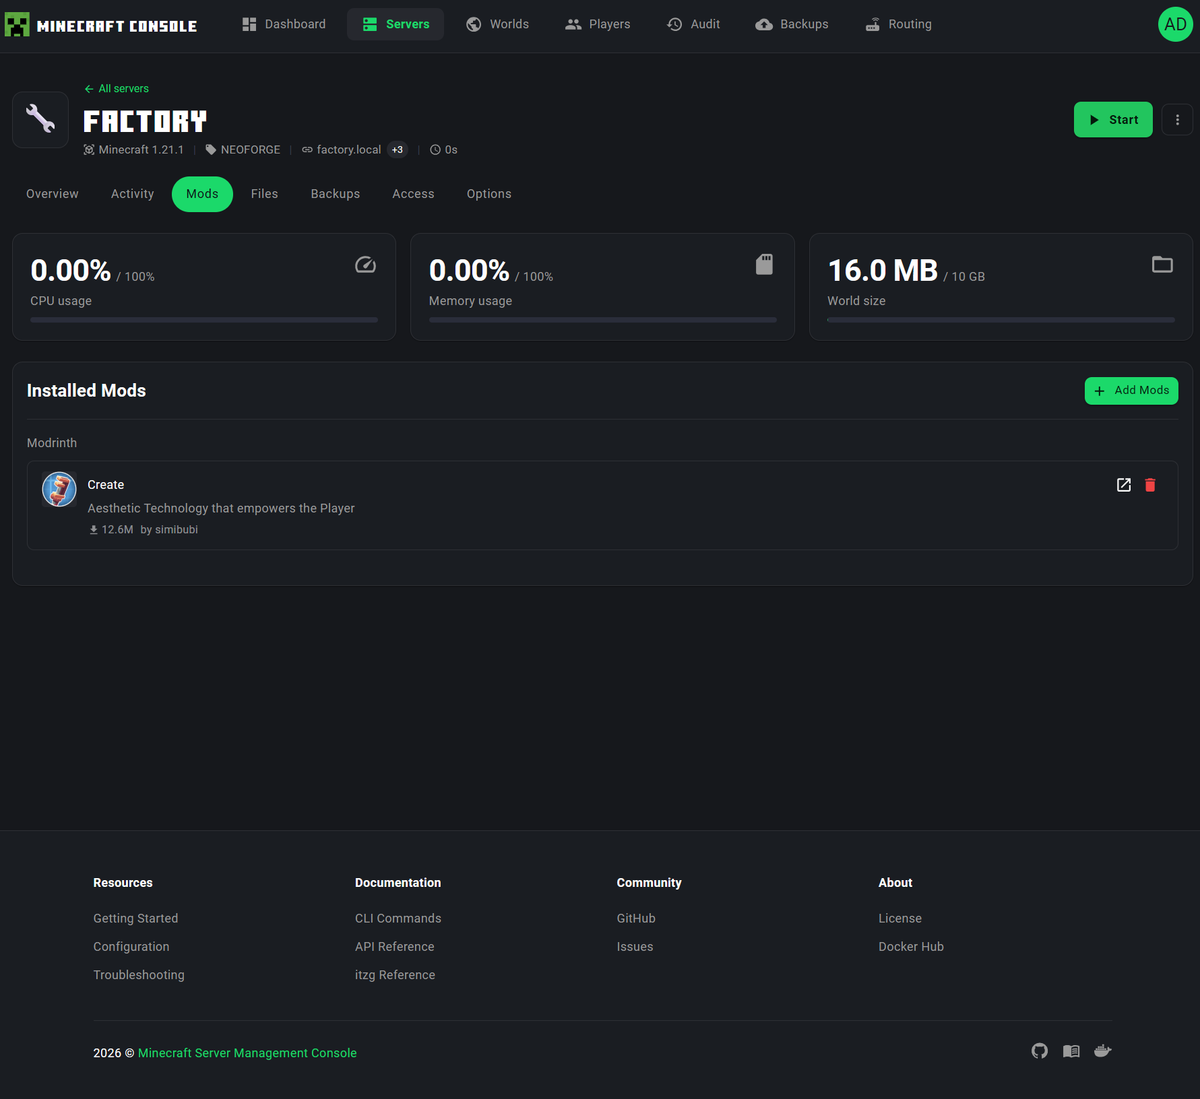Switch to the Overview tab
Viewport: 1200px width, 1099px height.
pos(53,194)
